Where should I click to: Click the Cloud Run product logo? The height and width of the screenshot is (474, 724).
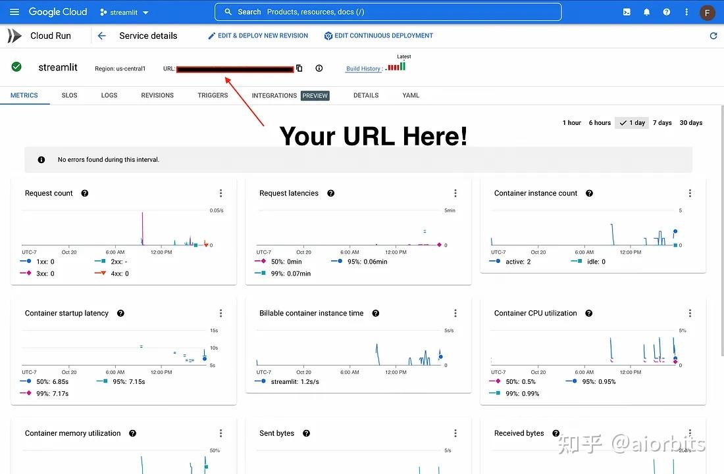point(14,36)
